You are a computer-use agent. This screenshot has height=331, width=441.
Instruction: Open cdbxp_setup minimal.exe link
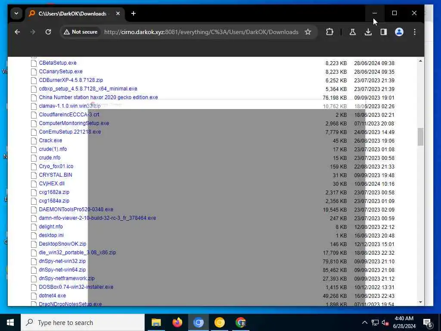(88, 89)
